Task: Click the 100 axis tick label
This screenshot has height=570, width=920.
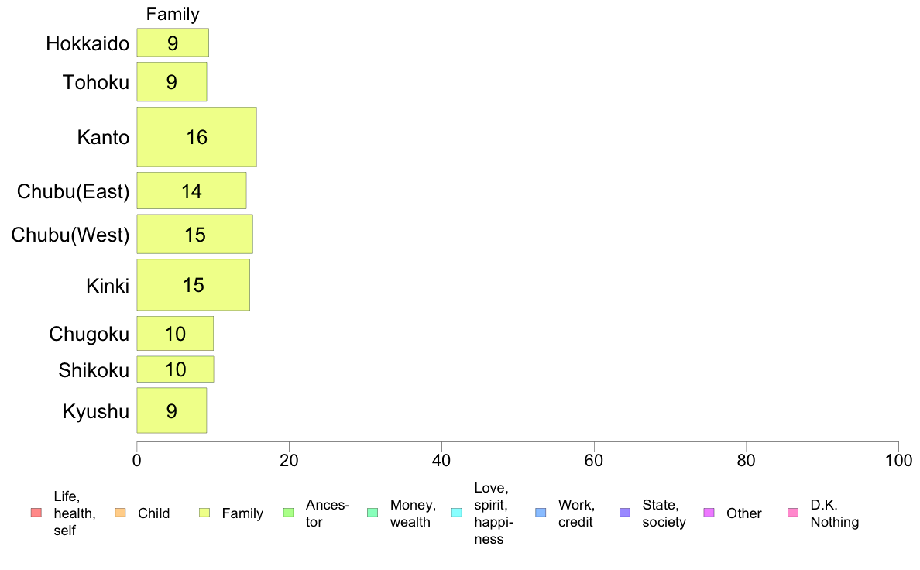Action: [898, 461]
